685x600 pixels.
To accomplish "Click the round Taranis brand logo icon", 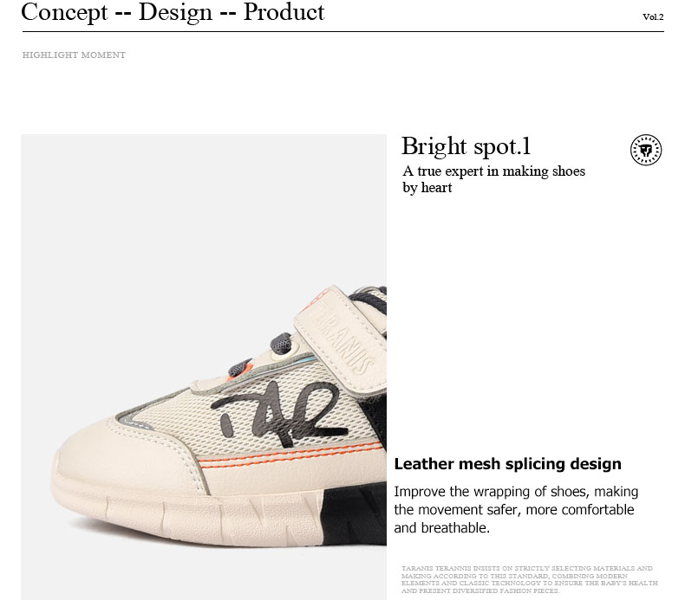I will click(x=646, y=150).
